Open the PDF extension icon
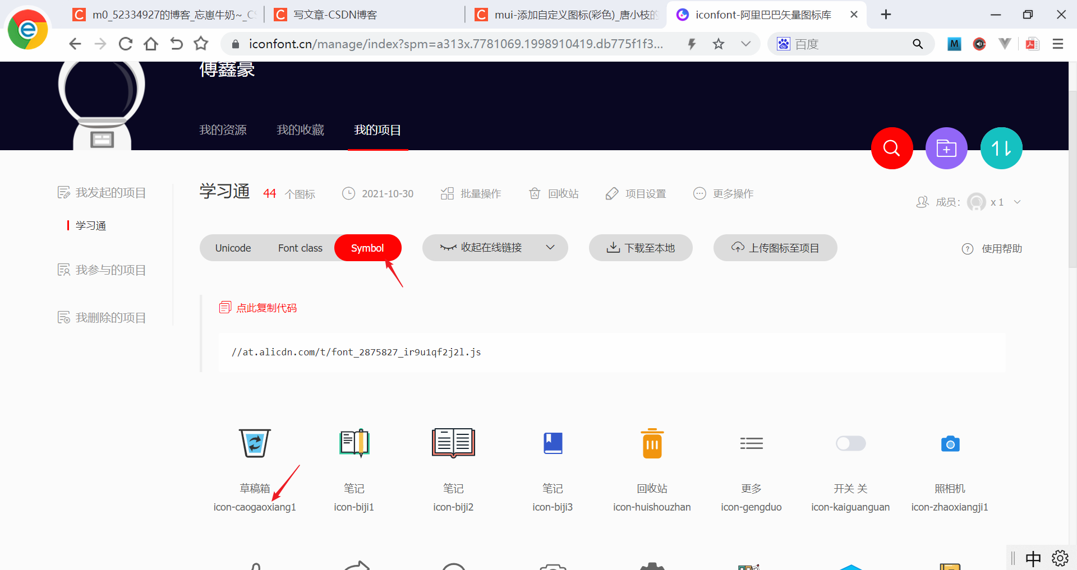 pyautogui.click(x=1032, y=44)
